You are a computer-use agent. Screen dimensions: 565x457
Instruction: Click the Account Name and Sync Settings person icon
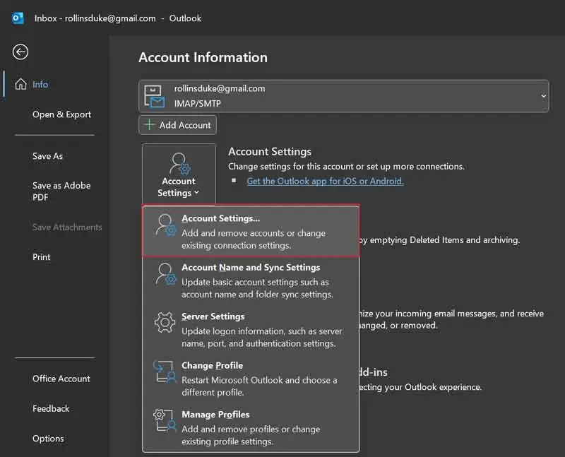point(164,273)
